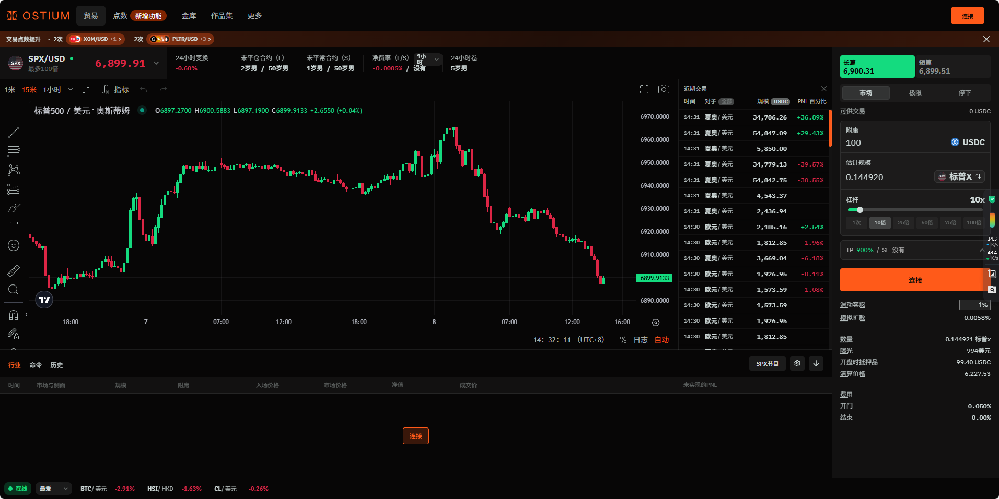Image resolution: width=999 pixels, height=499 pixels.
Task: Enter fullscreen chart mode
Action: (644, 89)
